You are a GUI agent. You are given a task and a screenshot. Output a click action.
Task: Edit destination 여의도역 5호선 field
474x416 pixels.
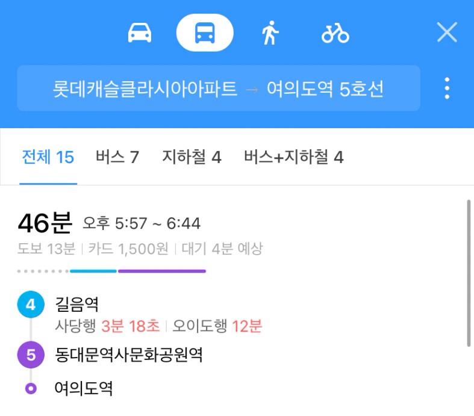(325, 89)
